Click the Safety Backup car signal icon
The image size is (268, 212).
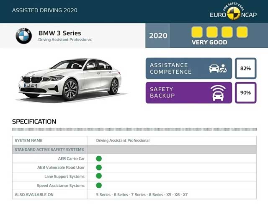[x=218, y=93]
